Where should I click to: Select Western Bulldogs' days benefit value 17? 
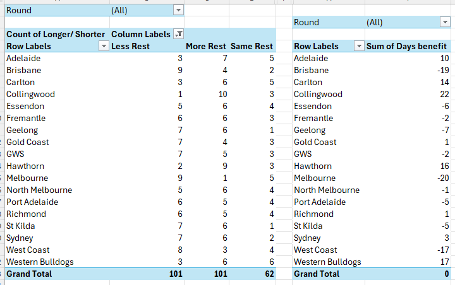(444, 262)
